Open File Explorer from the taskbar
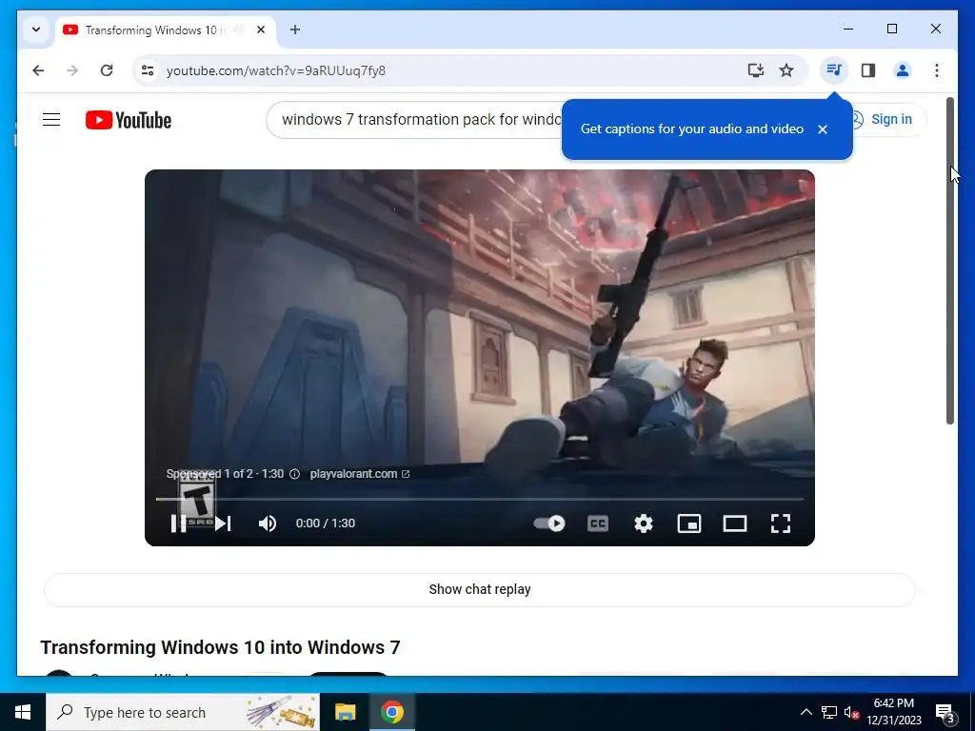Image resolution: width=975 pixels, height=731 pixels. pyautogui.click(x=345, y=712)
